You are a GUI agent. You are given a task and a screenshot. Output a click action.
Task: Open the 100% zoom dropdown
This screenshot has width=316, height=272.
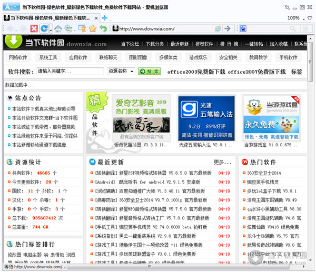point(303,19)
